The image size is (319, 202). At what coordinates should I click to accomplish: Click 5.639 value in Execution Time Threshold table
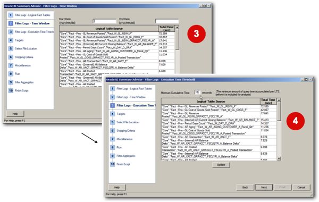[x=264, y=154]
